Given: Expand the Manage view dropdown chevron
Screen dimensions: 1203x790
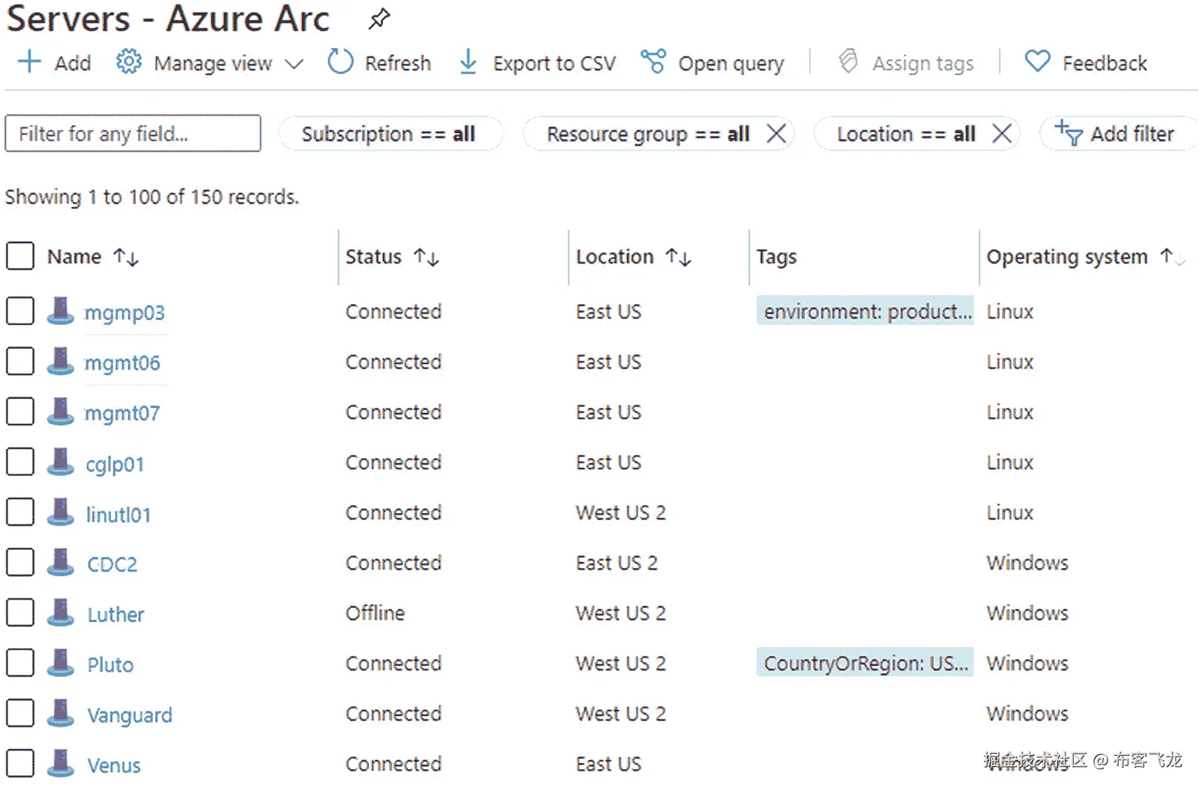Looking at the screenshot, I should pos(294,64).
